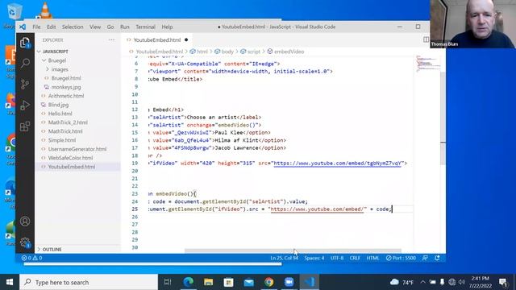Click the html breadcrumb item
516x290 pixels.
point(202,52)
